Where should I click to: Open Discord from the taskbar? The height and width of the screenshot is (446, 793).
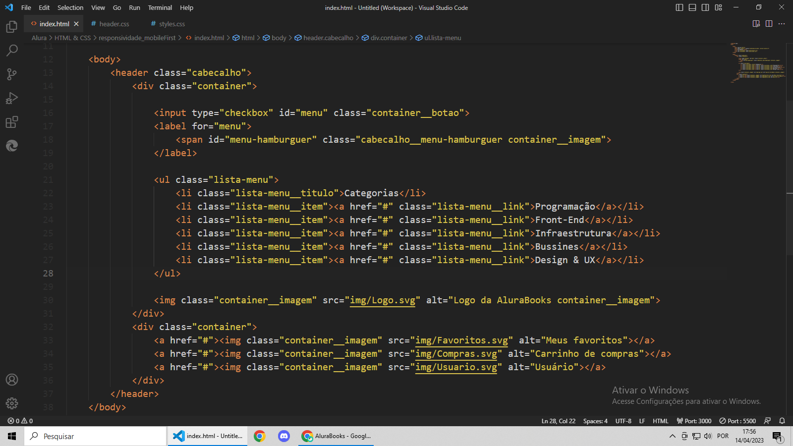(283, 436)
